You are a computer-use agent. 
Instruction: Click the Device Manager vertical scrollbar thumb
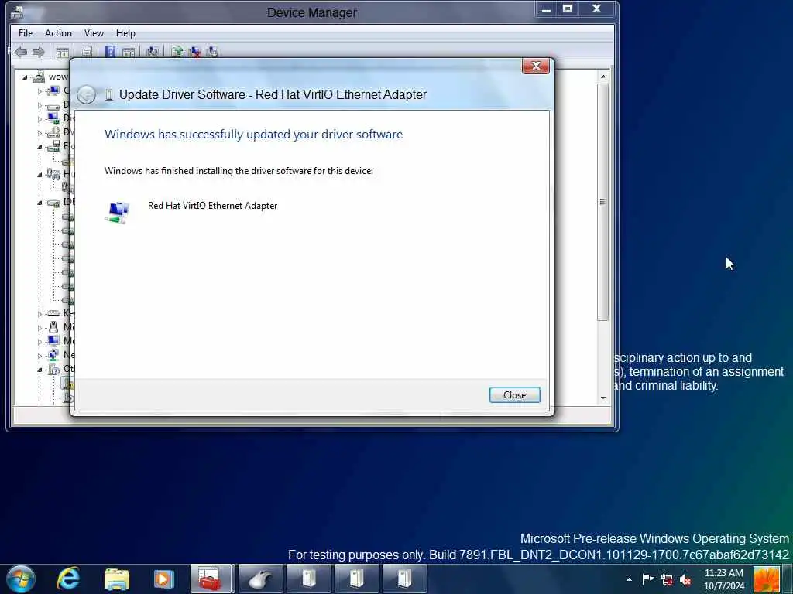coord(602,202)
